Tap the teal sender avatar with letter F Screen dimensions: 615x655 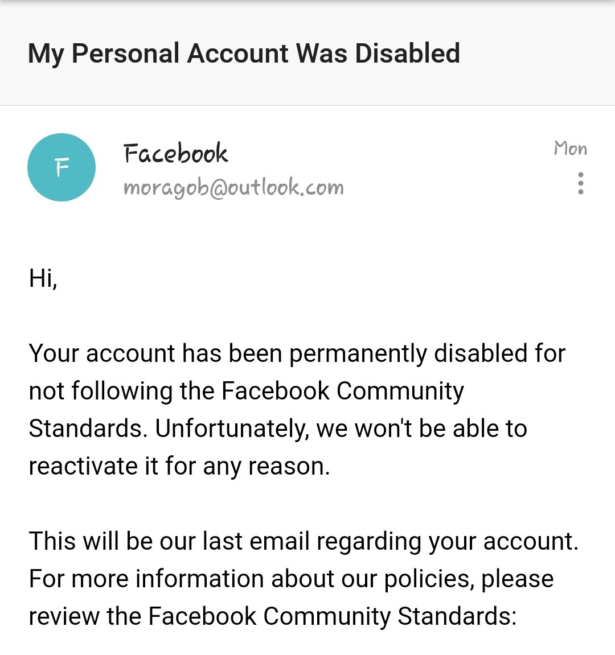[61, 167]
